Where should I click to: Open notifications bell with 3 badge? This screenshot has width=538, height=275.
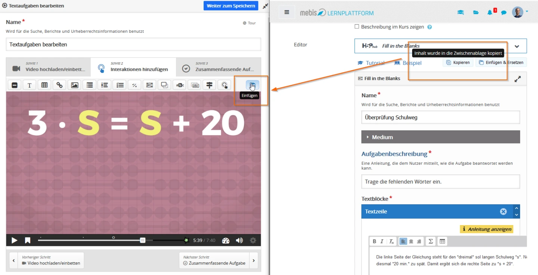pyautogui.click(x=491, y=12)
